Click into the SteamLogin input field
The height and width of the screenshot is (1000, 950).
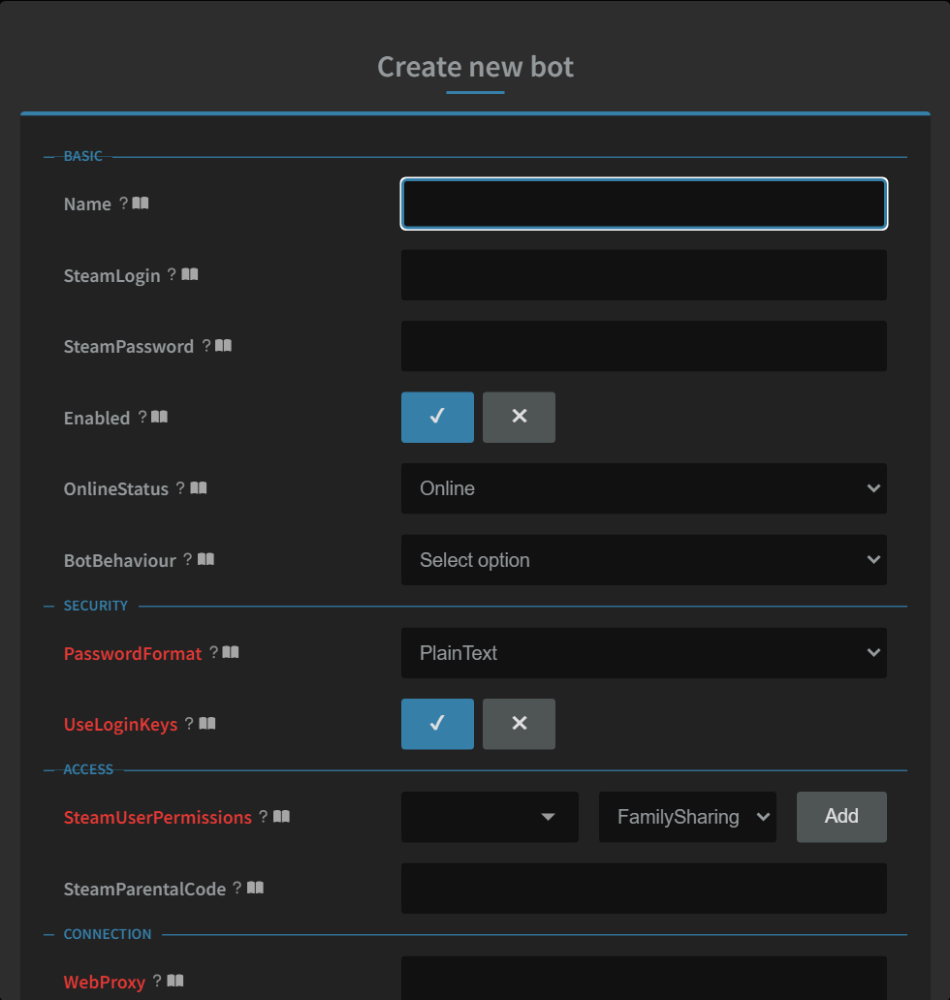point(644,275)
